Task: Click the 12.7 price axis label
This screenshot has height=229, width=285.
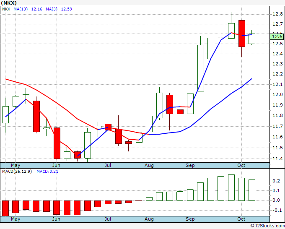Action: (277, 24)
